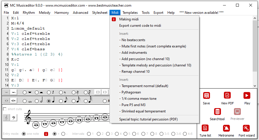The width and height of the screenshot is (259, 140).
Task: Open the Searchtool
Action: (218, 112)
